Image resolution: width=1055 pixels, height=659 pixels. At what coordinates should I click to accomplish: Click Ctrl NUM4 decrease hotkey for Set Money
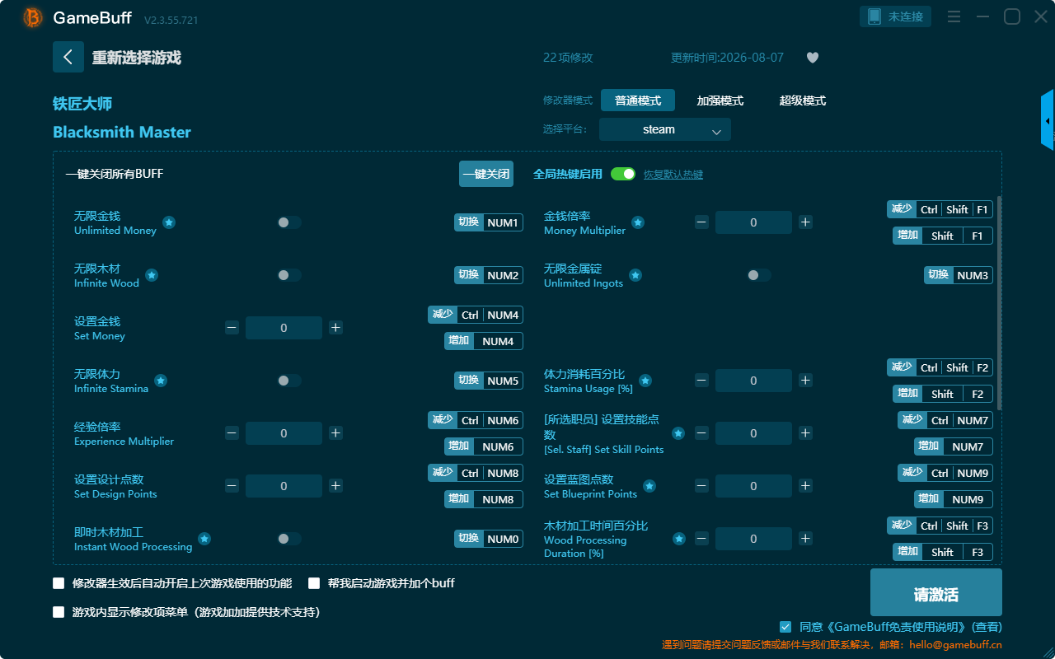(x=476, y=315)
